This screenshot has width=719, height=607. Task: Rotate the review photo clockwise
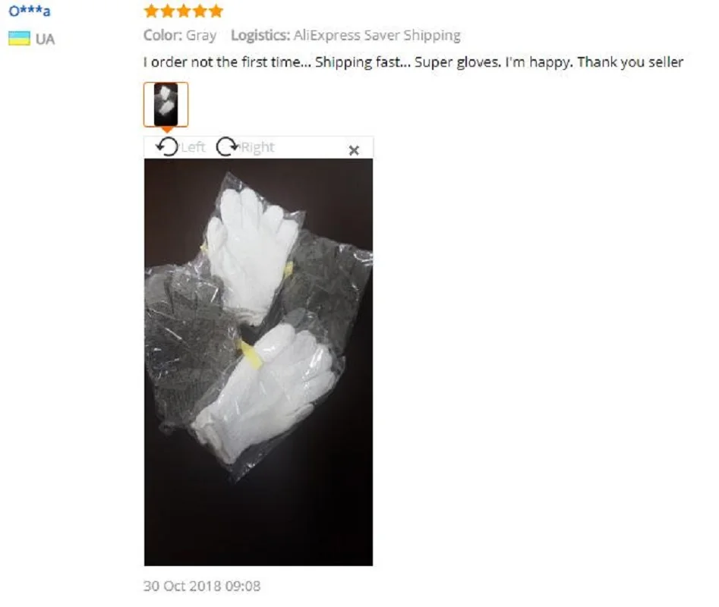coord(228,146)
